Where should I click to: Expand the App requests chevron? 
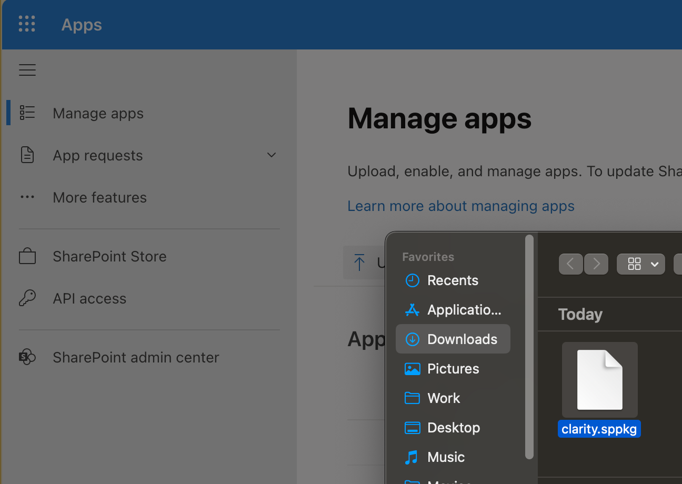point(272,155)
